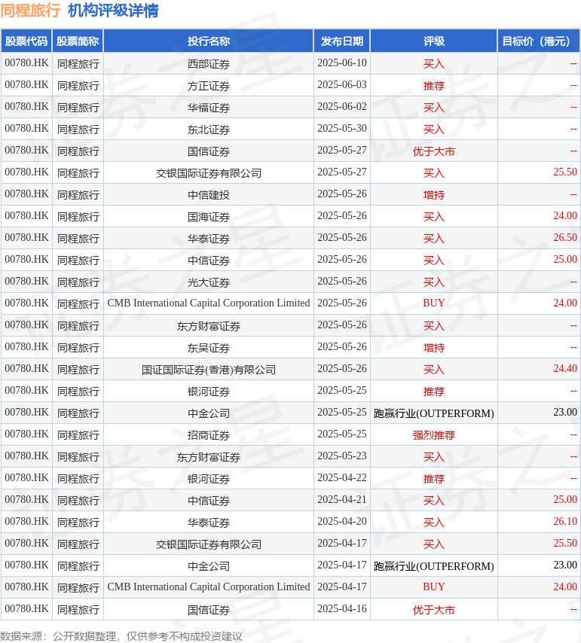
Task: Click the date 2025-04-22
Action: tap(342, 477)
